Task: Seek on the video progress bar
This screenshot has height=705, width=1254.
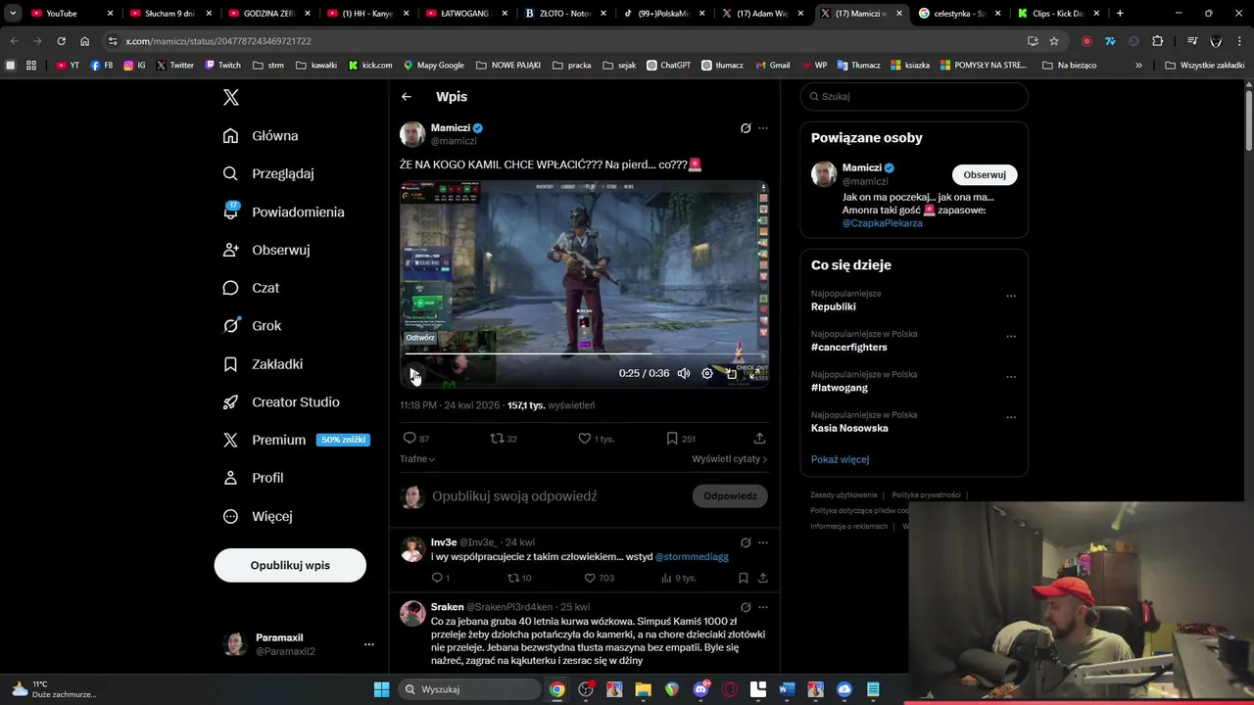Action: coord(584,353)
